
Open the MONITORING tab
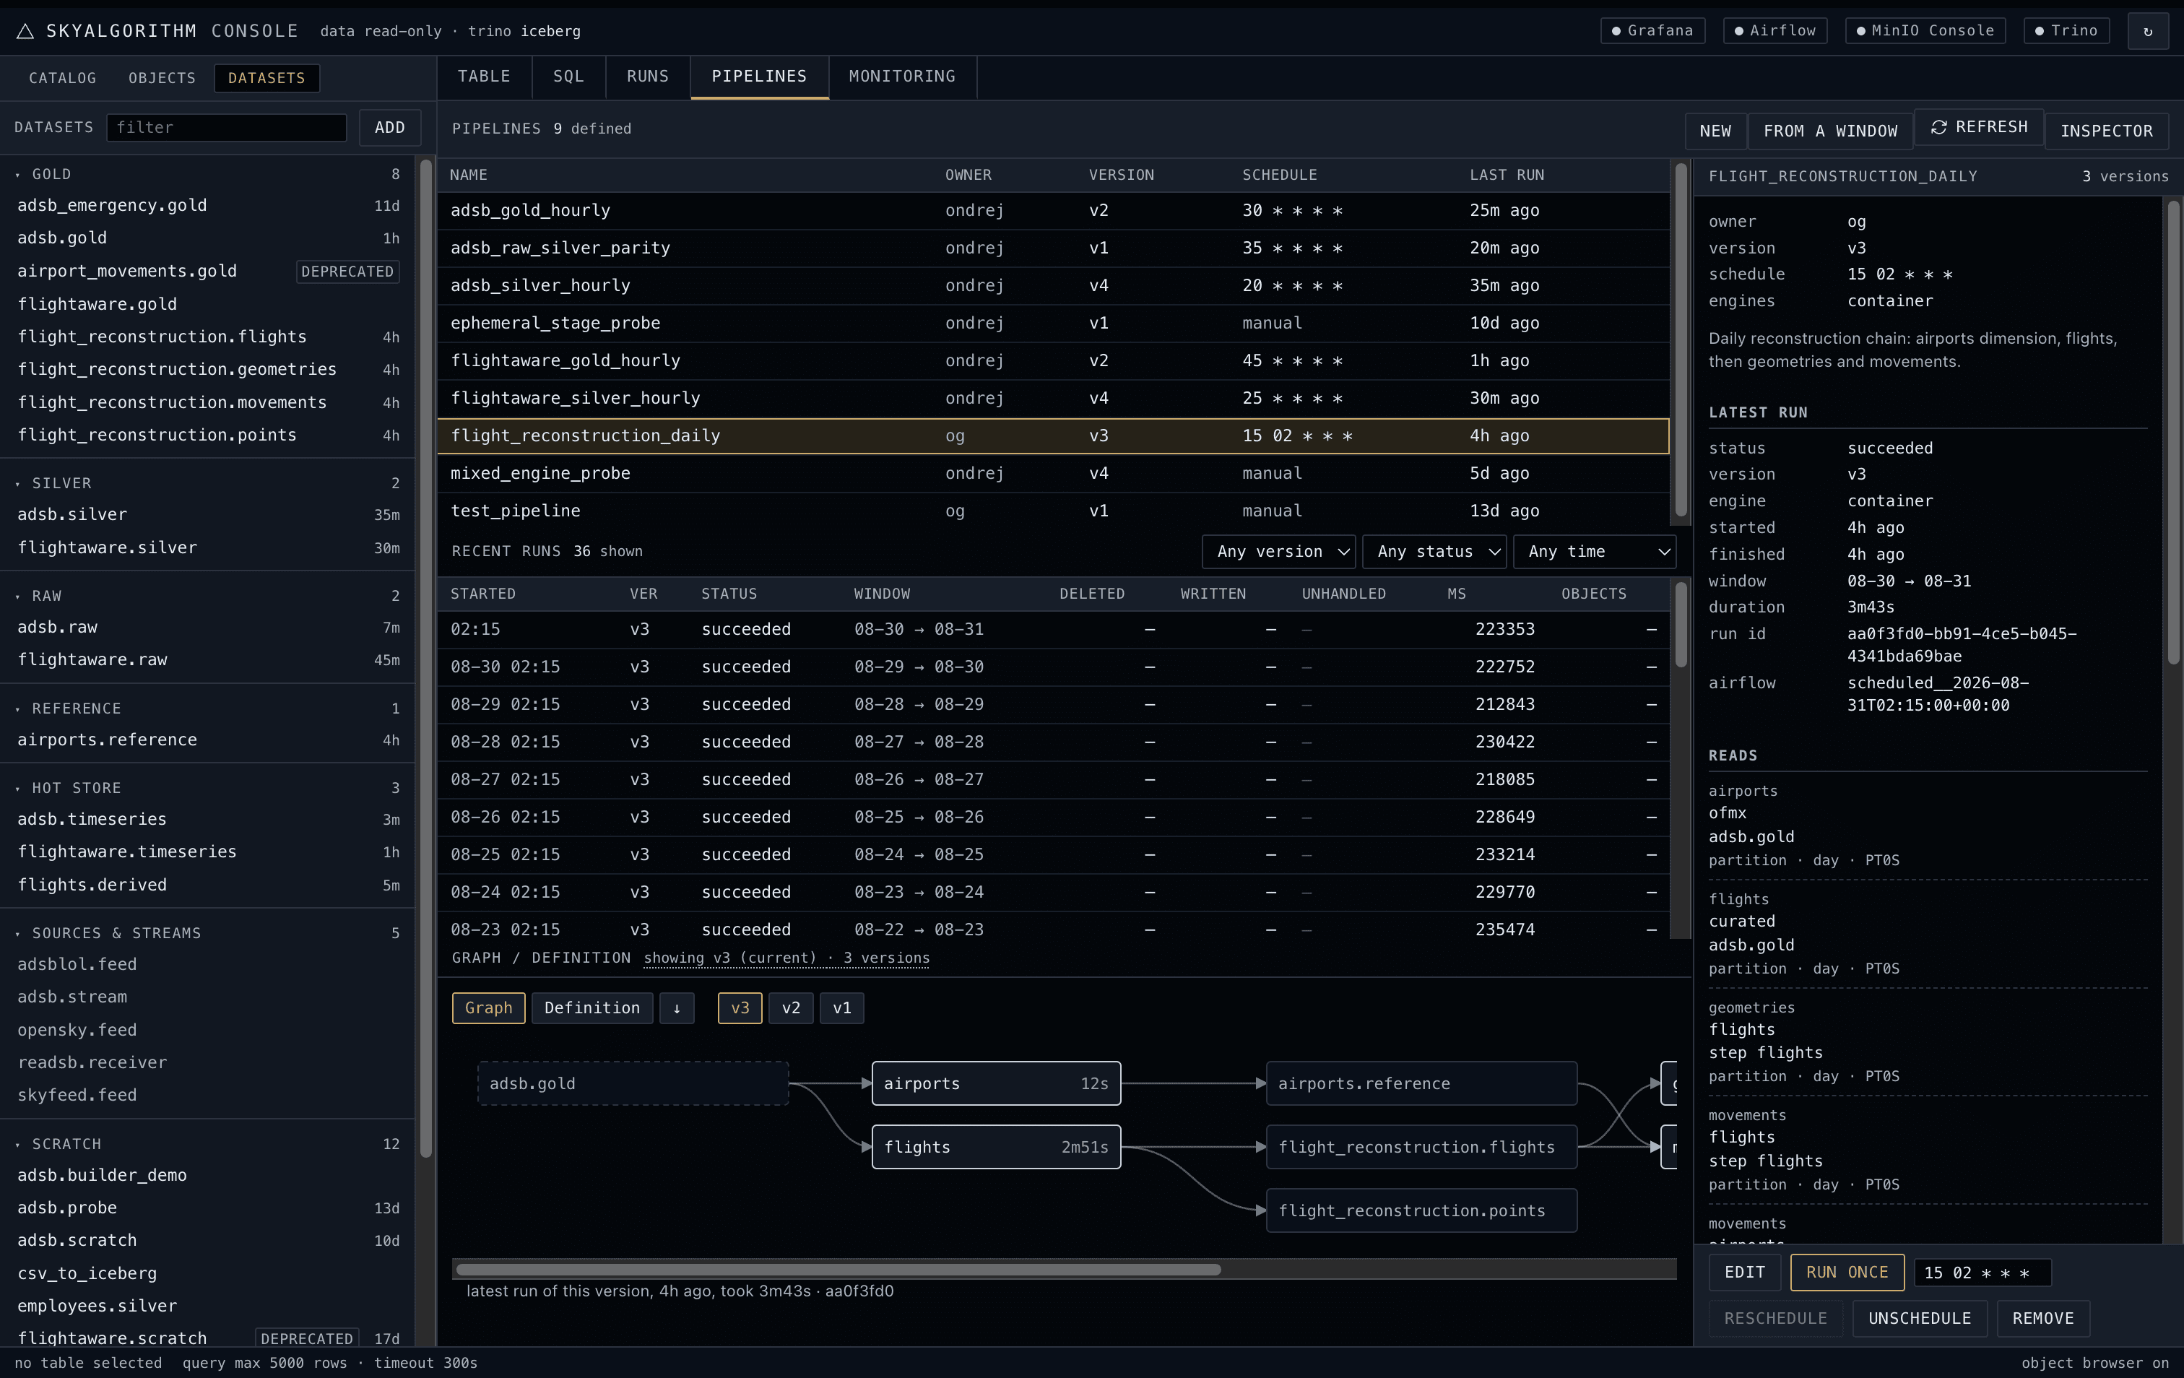(x=903, y=77)
